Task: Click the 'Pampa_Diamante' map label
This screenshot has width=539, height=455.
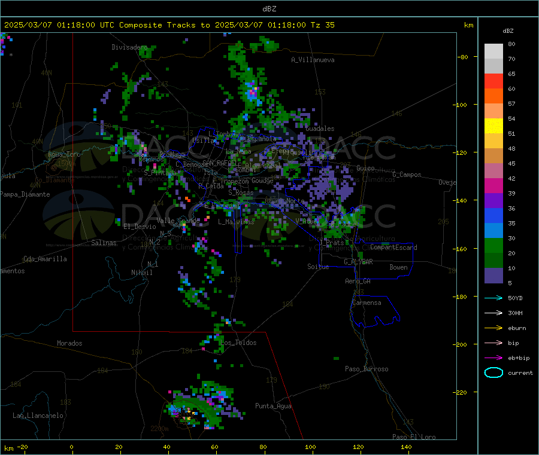Action: pos(25,194)
